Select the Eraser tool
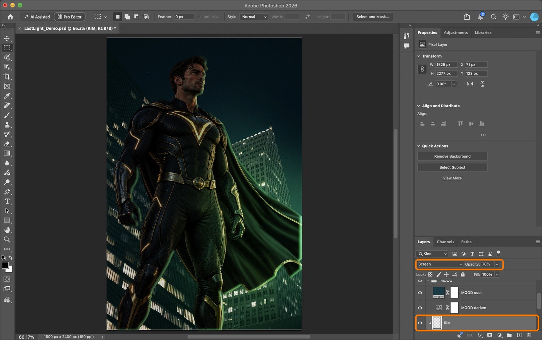The width and height of the screenshot is (542, 340). pos(7,144)
